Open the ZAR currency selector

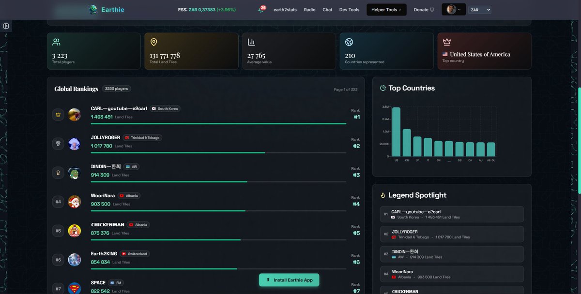480,10
